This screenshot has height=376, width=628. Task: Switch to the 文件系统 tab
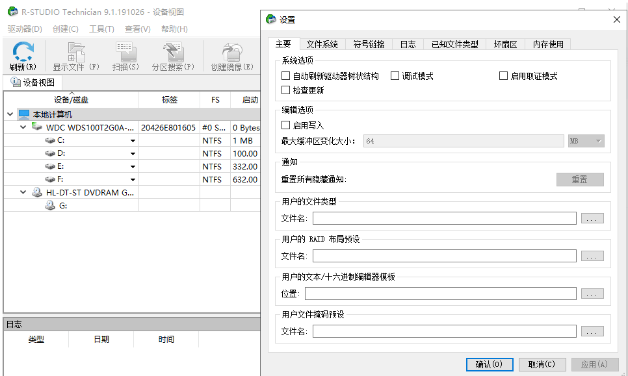(x=322, y=44)
